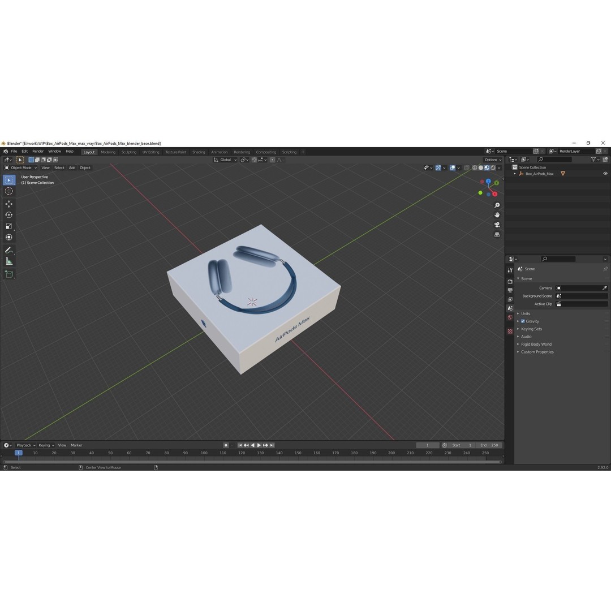Toggle the camera view icon
This screenshot has width=611, height=611.
coord(497,225)
